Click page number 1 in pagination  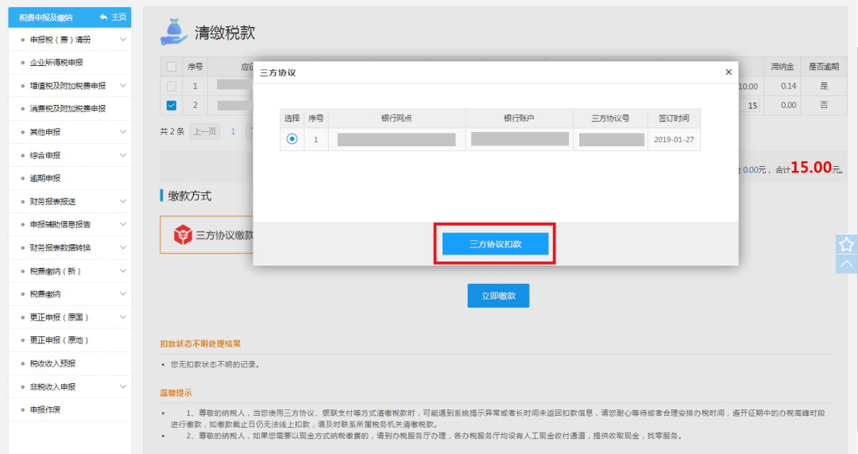(x=233, y=131)
